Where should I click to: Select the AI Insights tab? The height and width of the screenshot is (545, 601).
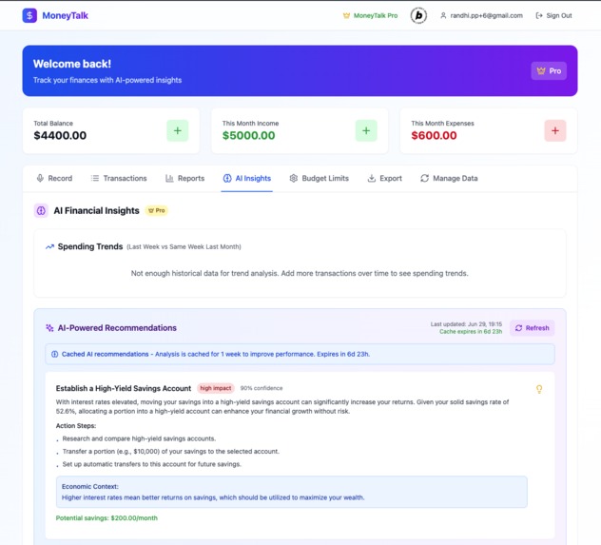pyautogui.click(x=247, y=178)
